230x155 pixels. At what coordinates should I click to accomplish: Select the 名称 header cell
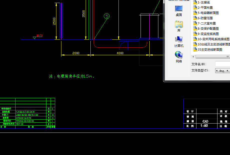3,127
